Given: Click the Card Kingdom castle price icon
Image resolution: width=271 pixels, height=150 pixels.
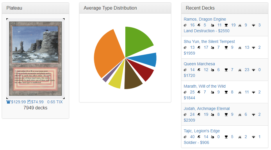Looking at the screenshot, I should click(8, 102).
